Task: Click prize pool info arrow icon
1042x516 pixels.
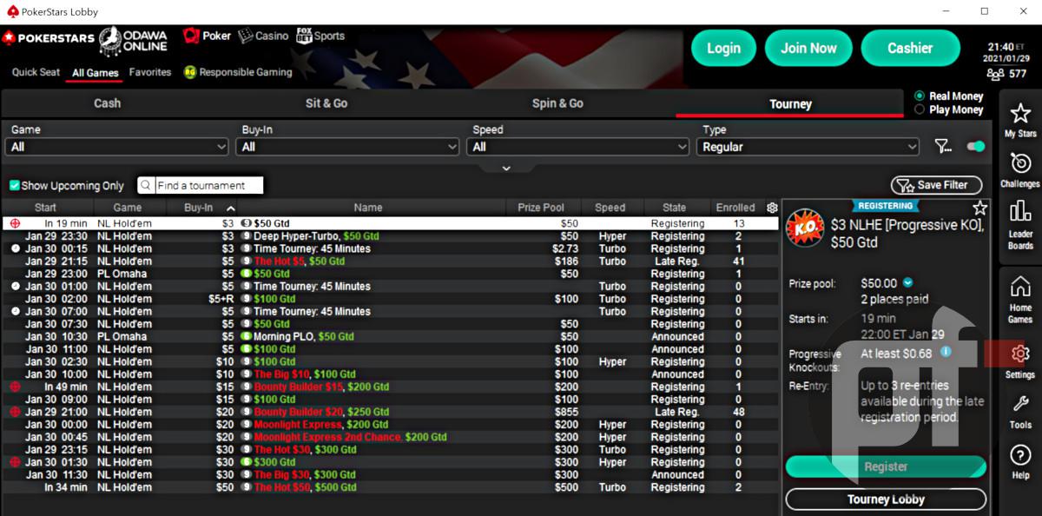Action: coord(908,282)
